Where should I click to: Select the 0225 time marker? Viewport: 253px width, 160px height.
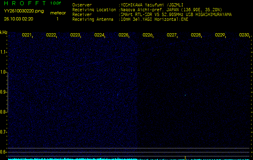tap(123, 35)
